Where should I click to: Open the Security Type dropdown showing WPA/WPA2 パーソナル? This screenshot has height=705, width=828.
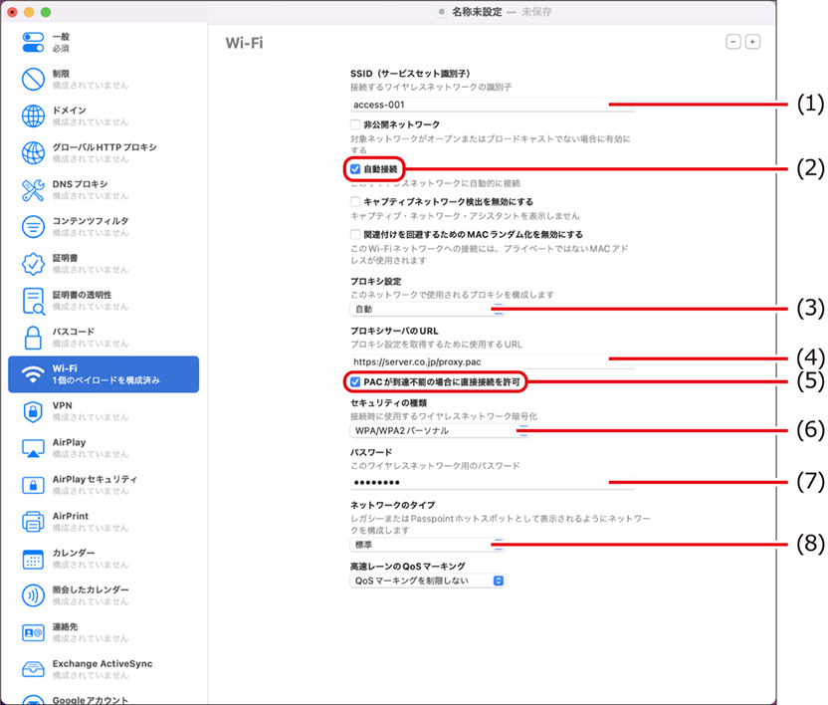(x=439, y=431)
